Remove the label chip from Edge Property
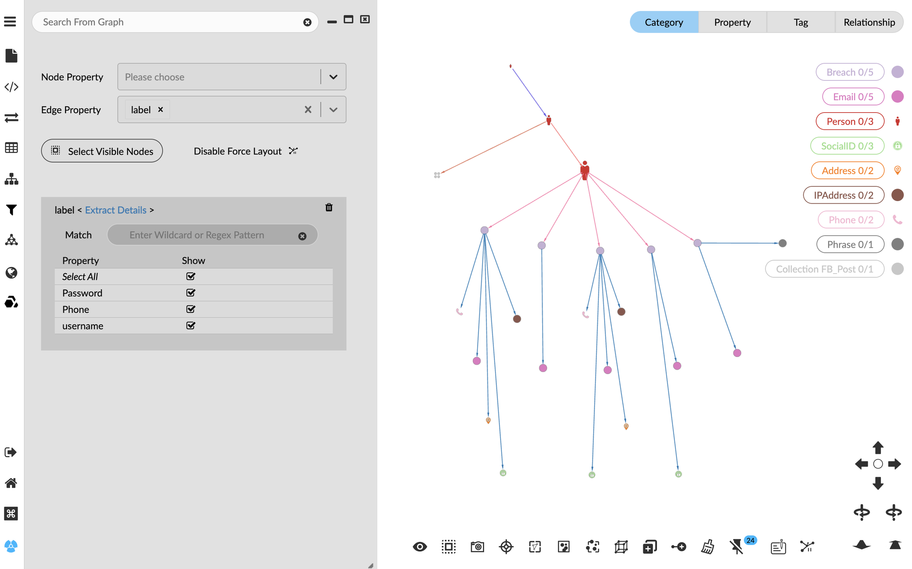 coord(161,110)
